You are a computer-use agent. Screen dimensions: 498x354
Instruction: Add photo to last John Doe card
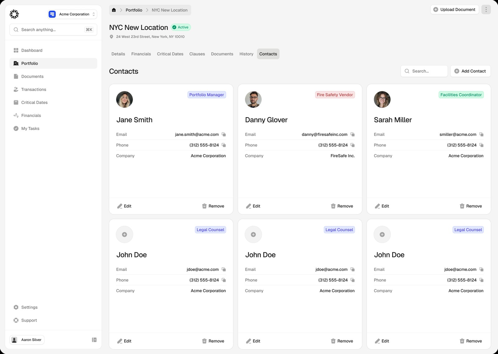tap(382, 234)
